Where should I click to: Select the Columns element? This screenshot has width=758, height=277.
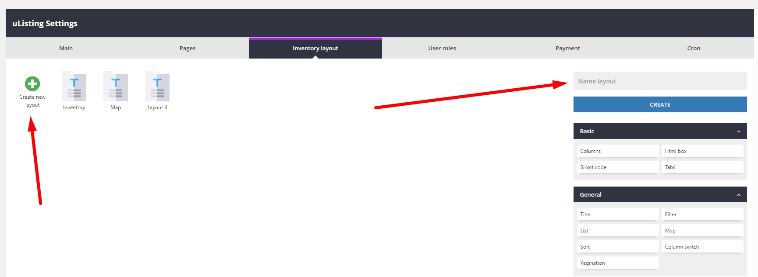tap(617, 151)
